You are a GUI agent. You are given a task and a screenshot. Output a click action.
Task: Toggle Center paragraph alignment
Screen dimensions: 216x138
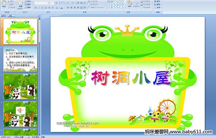tap(72, 8)
